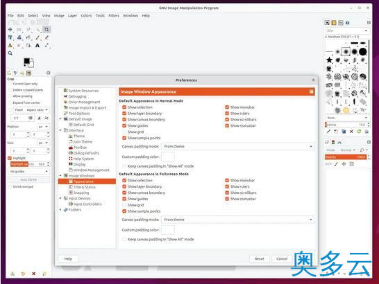This screenshot has width=379, height=284.
Task: Click the green refresh brushes icon
Action: click(x=359, y=132)
